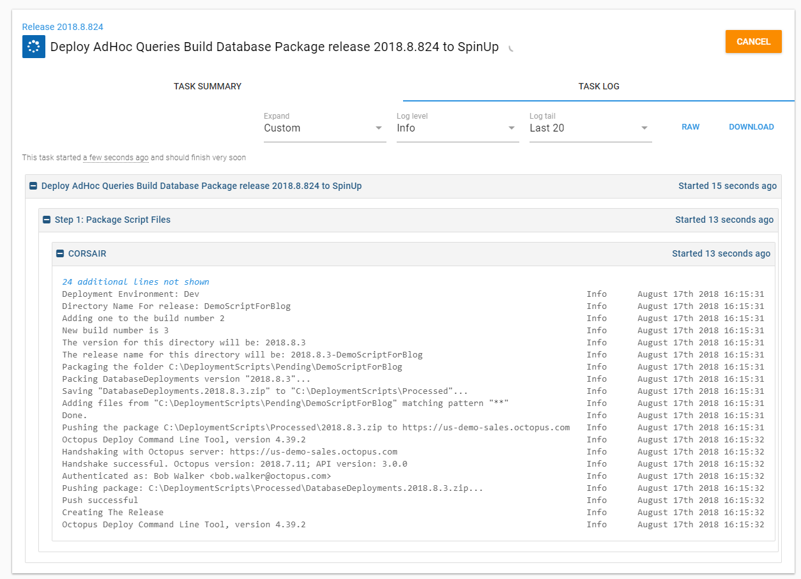
Task: Click the small loading spinner beside the title
Action: [511, 48]
